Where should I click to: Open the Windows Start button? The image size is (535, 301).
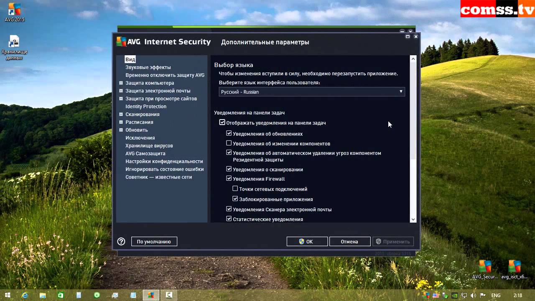[x=8, y=295]
